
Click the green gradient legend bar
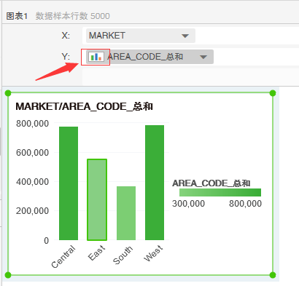pos(220,192)
